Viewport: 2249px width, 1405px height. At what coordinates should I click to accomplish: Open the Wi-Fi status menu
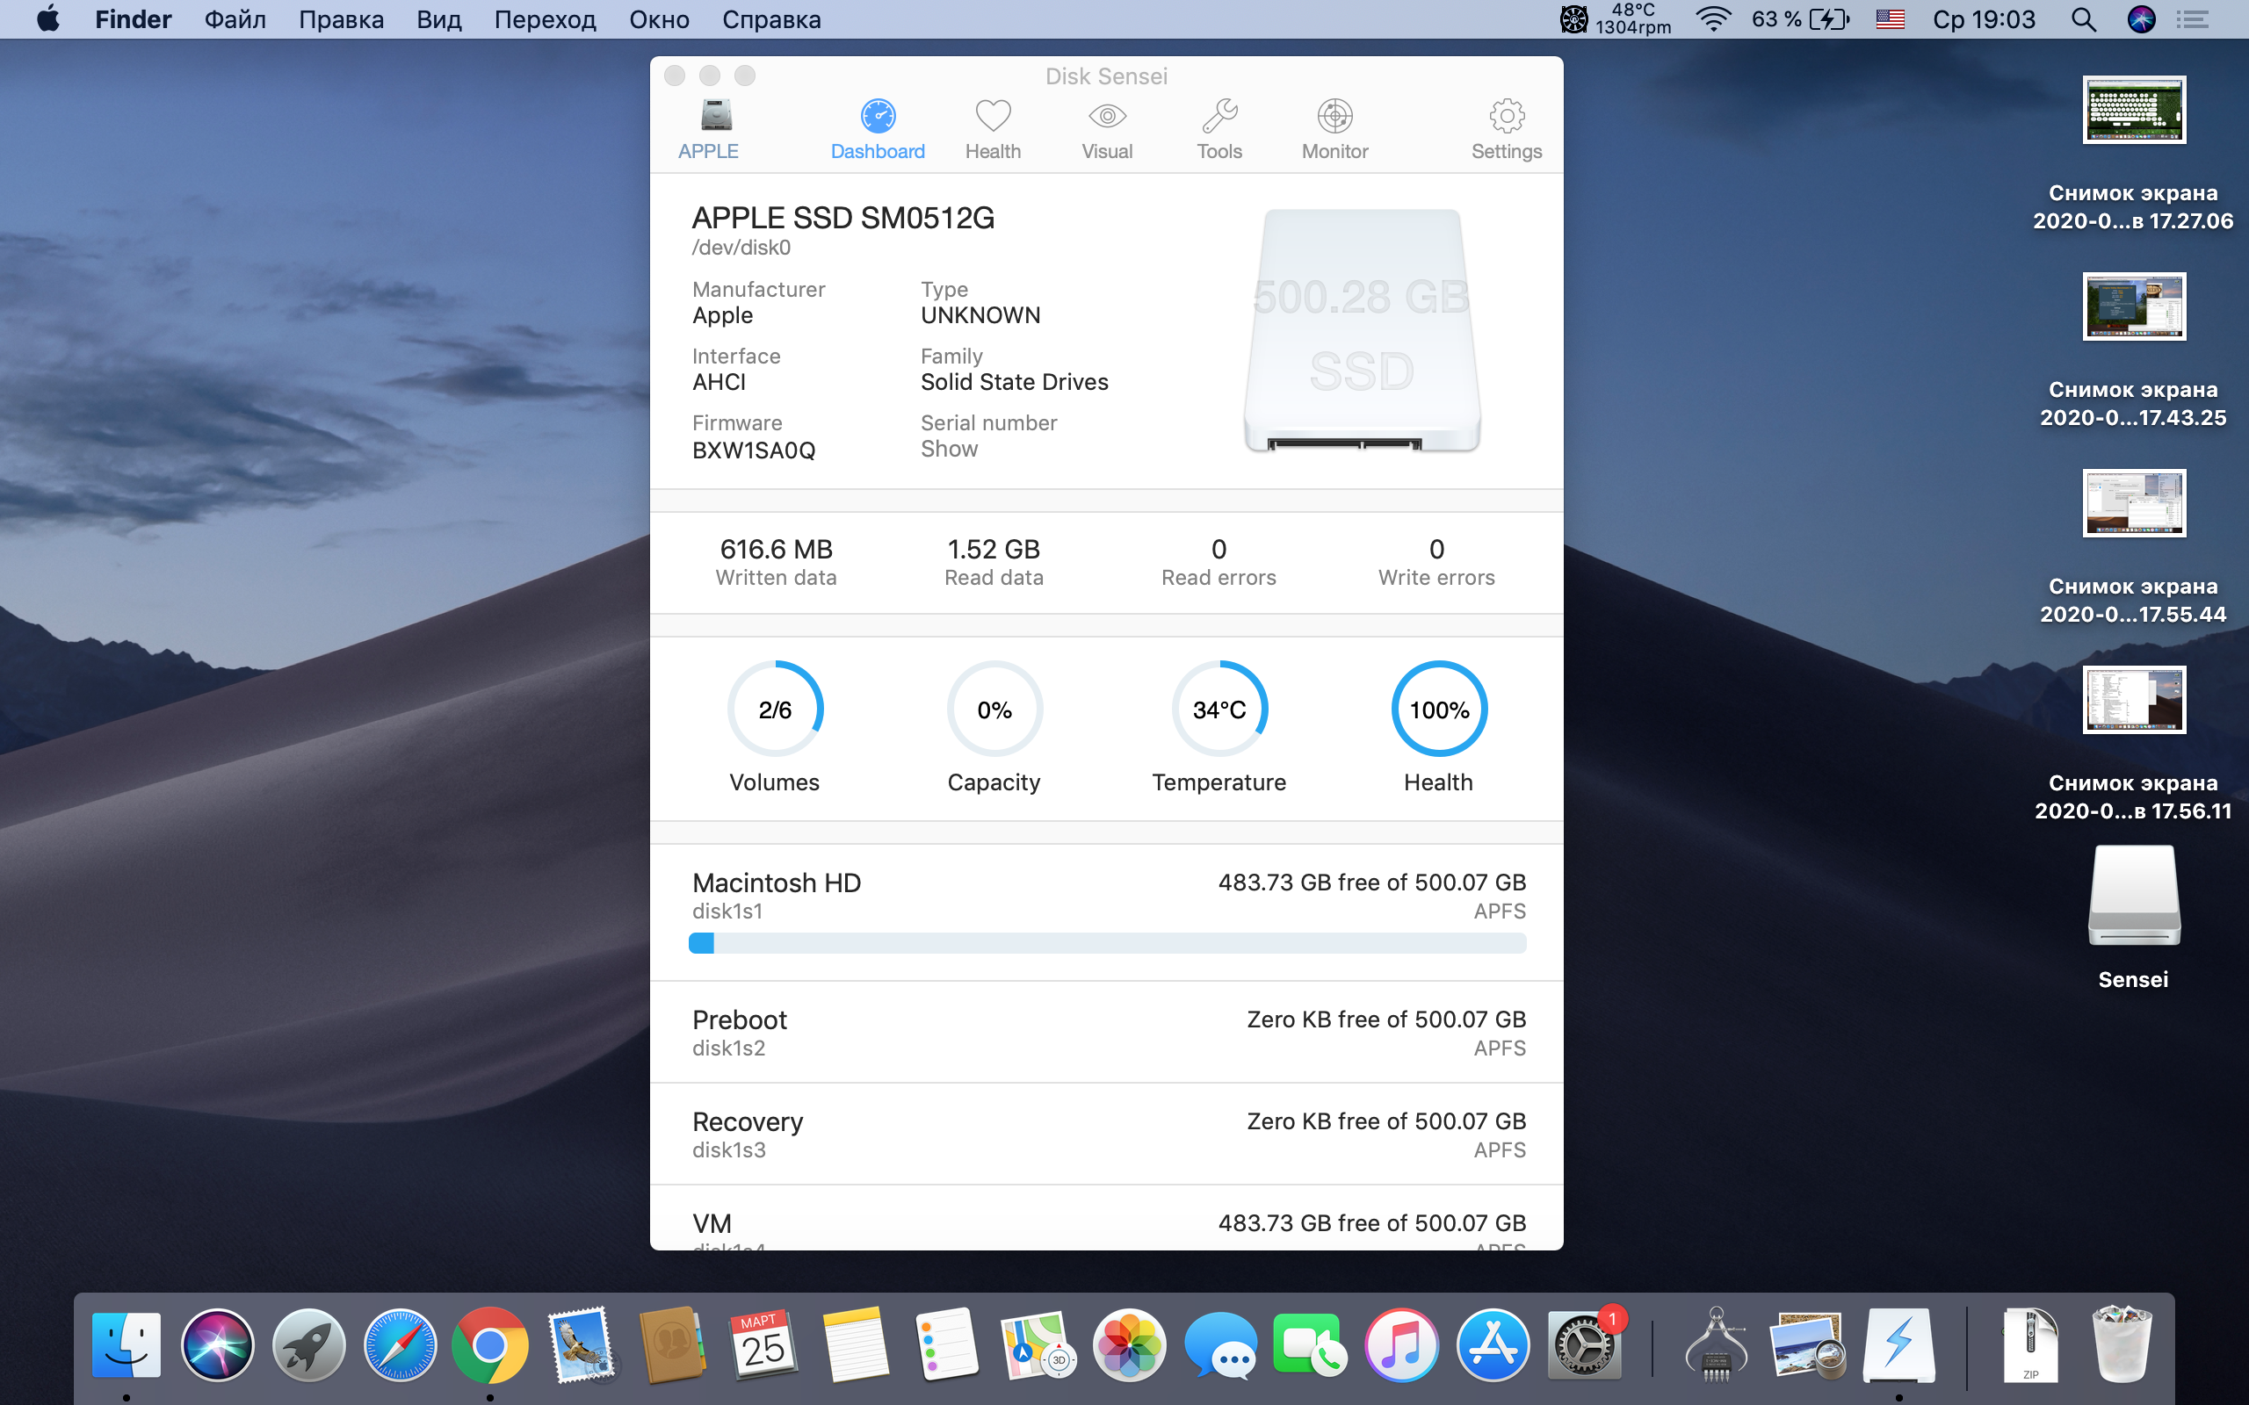tap(1713, 18)
